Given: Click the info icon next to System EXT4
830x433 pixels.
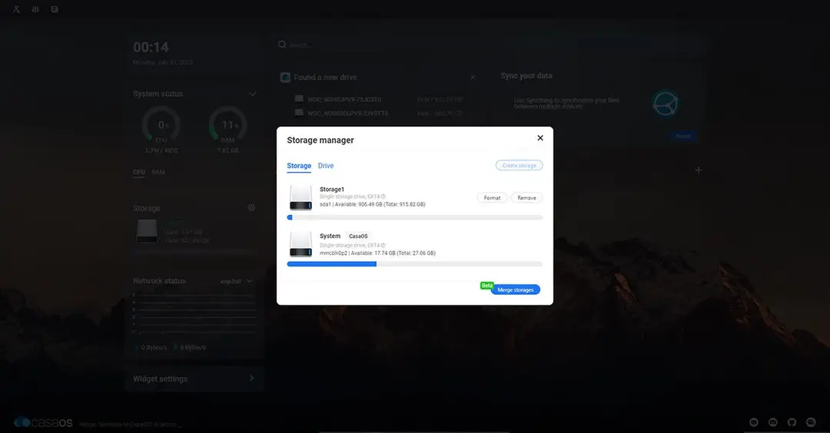Looking at the screenshot, I should [383, 246].
